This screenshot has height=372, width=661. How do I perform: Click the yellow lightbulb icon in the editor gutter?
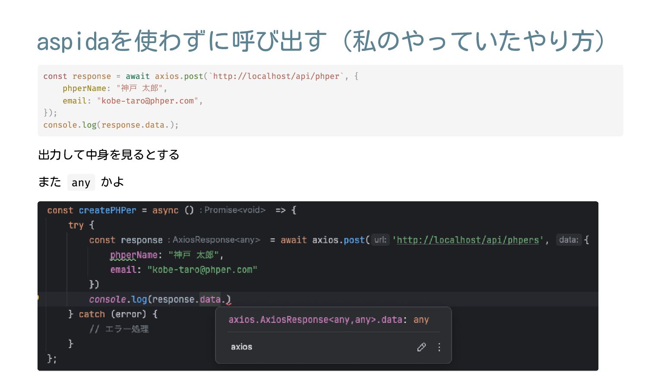click(x=38, y=297)
